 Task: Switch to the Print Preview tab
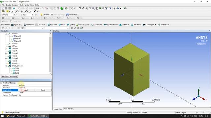coord(68,109)
